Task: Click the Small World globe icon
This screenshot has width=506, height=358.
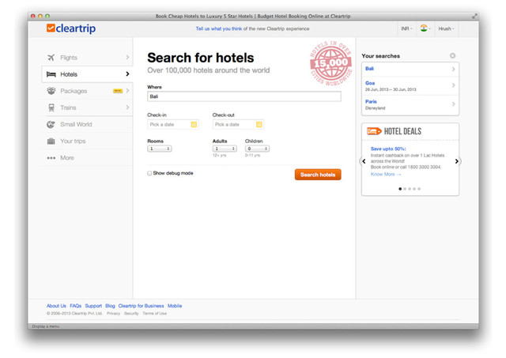Action: coord(51,125)
